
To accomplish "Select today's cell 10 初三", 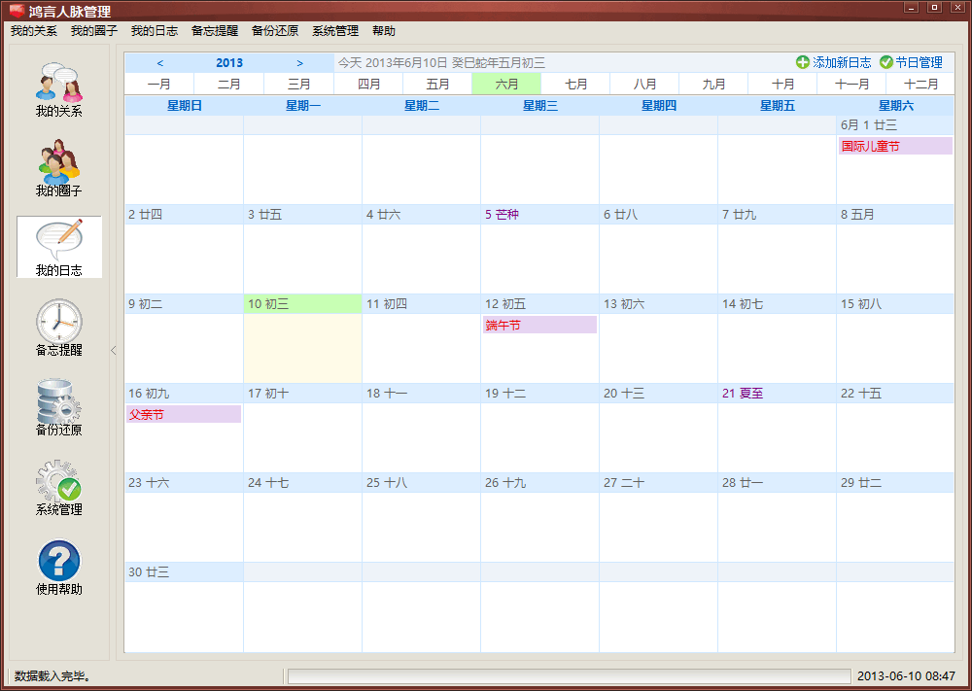I will click(302, 338).
